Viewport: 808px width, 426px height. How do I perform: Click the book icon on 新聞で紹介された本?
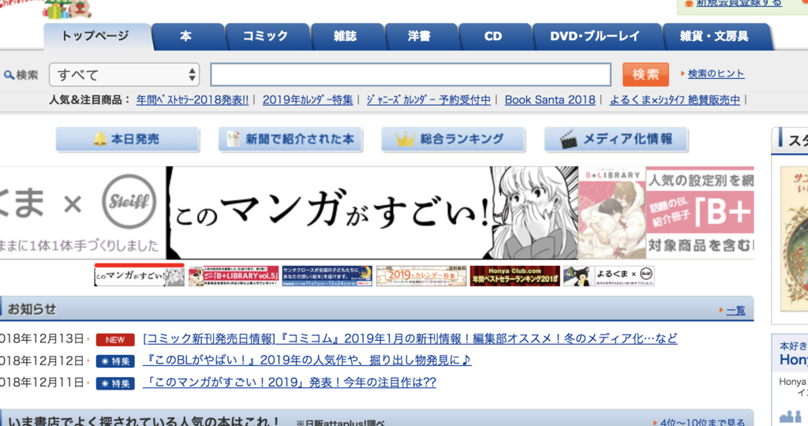[234, 139]
